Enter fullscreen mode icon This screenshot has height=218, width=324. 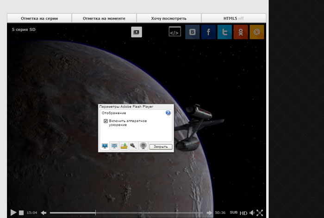point(260,212)
